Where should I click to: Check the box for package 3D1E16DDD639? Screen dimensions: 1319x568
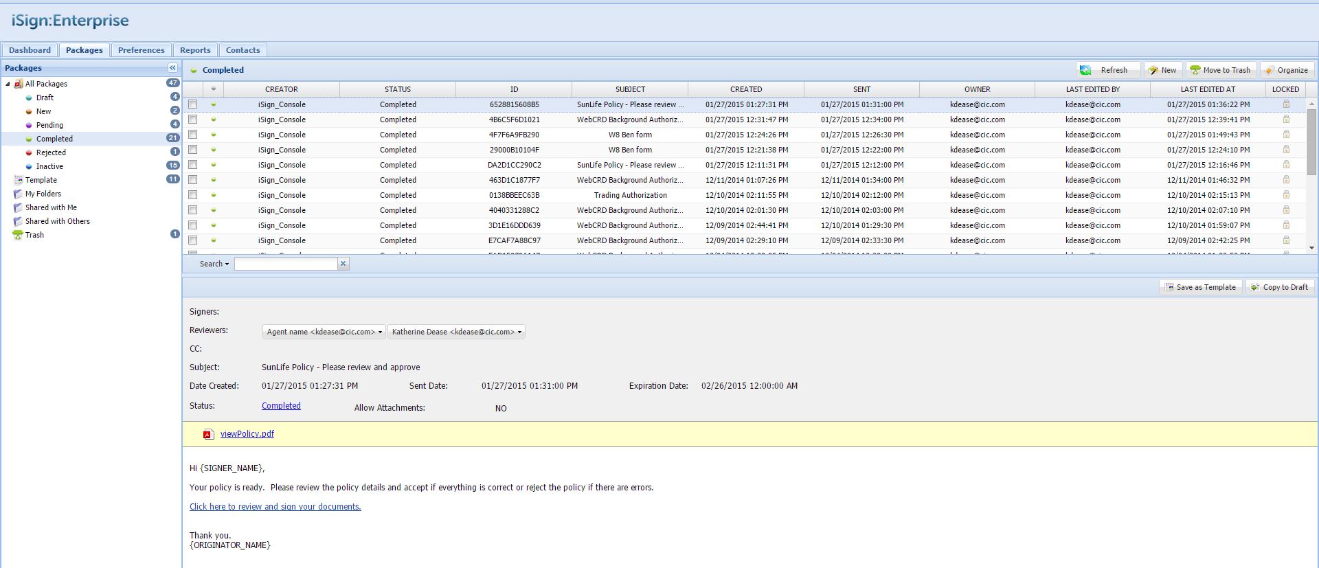click(x=193, y=225)
